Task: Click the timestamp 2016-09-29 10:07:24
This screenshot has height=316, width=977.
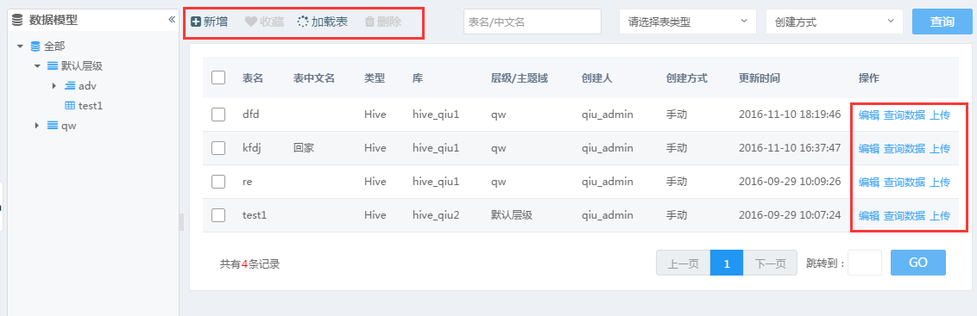Action: 790,215
